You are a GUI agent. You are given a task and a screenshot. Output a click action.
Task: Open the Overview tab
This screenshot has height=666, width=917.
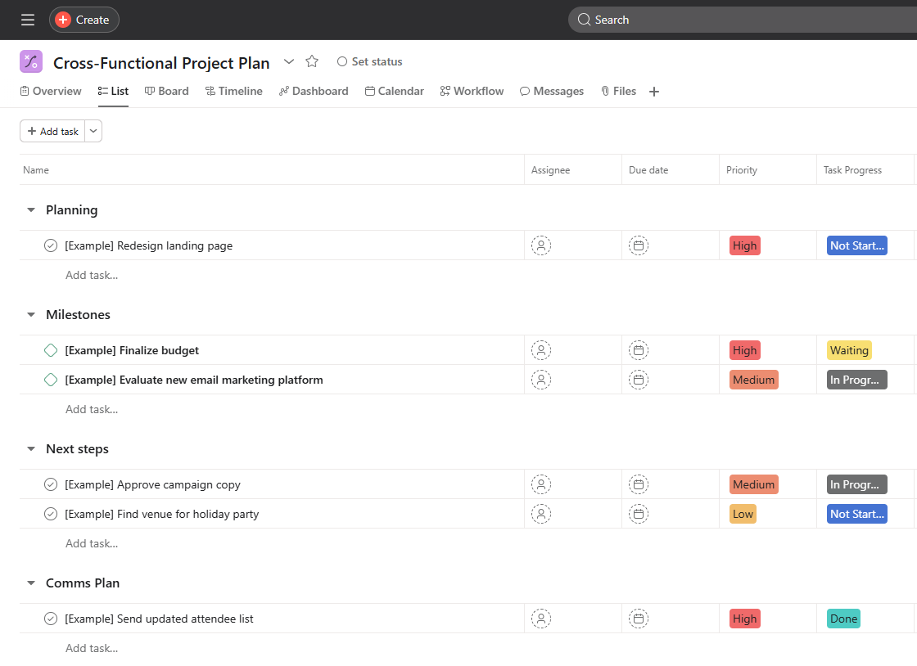50,91
